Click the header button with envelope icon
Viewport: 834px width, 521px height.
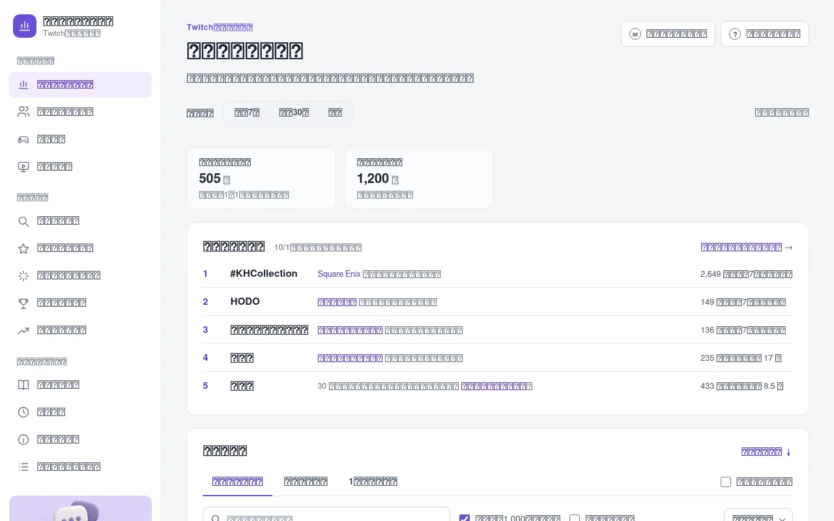(x=668, y=34)
